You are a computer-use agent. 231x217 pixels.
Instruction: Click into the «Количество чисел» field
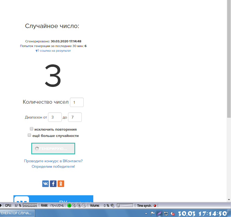tap(77, 102)
